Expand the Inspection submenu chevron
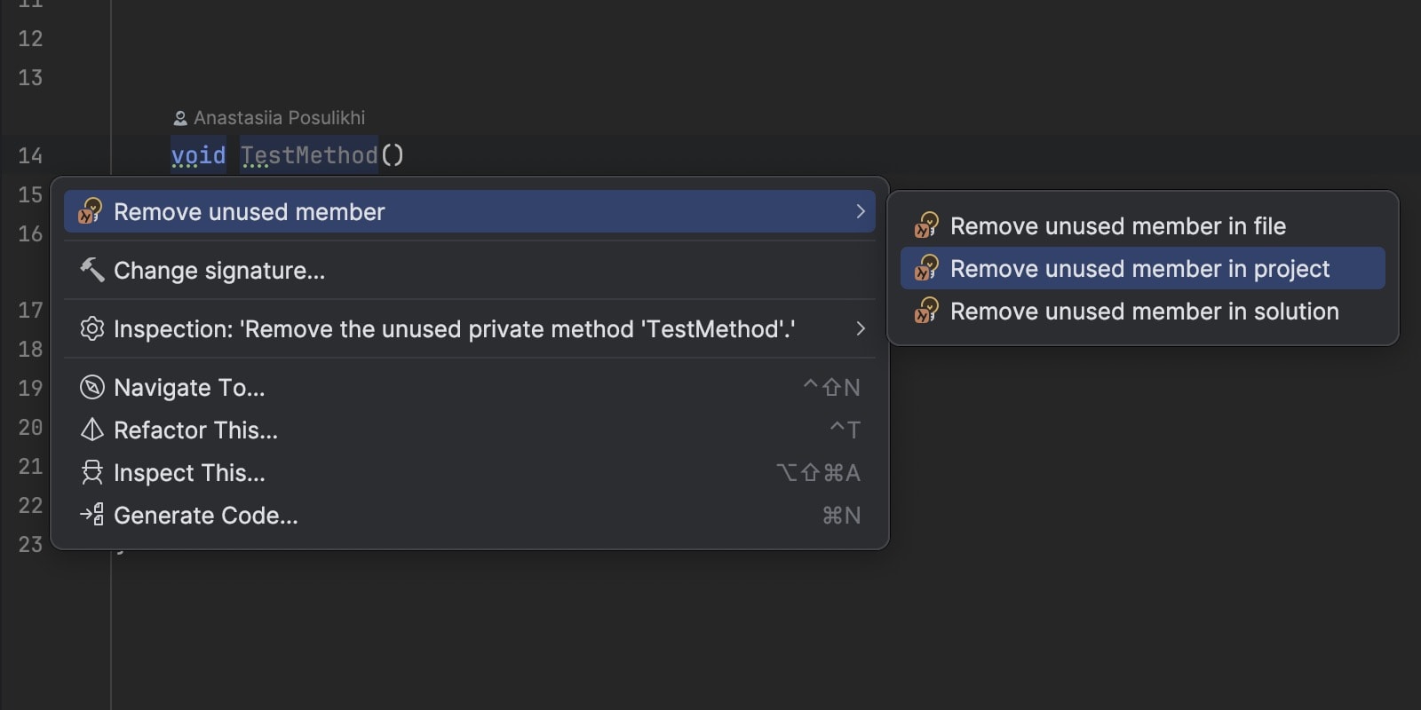Image resolution: width=1421 pixels, height=710 pixels. tap(860, 328)
